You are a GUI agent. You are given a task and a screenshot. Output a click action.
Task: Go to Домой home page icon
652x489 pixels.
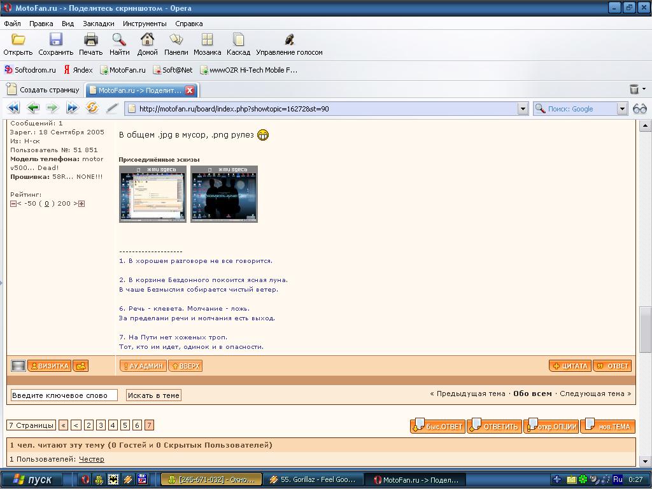tap(147, 39)
